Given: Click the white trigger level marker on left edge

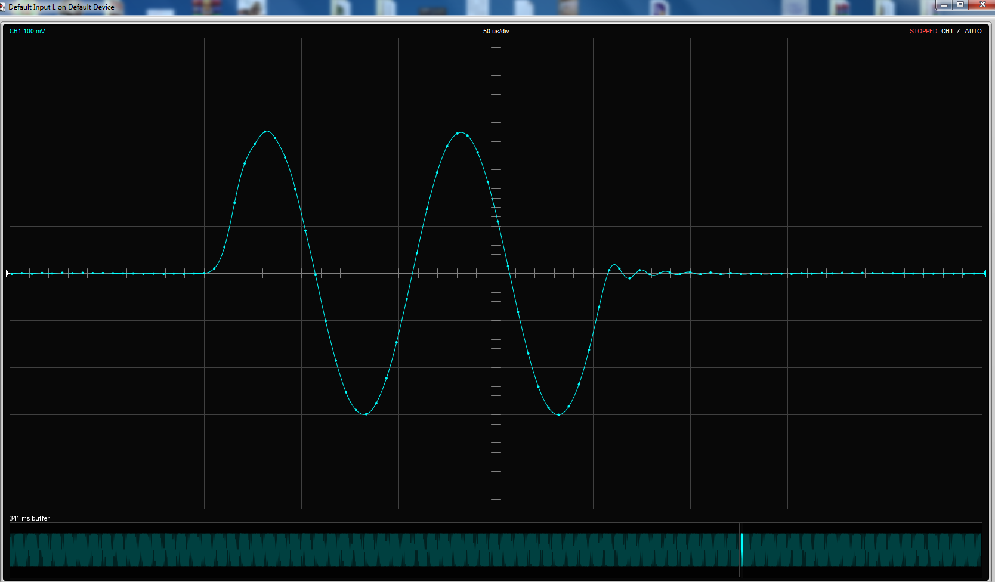Looking at the screenshot, I should (x=8, y=273).
